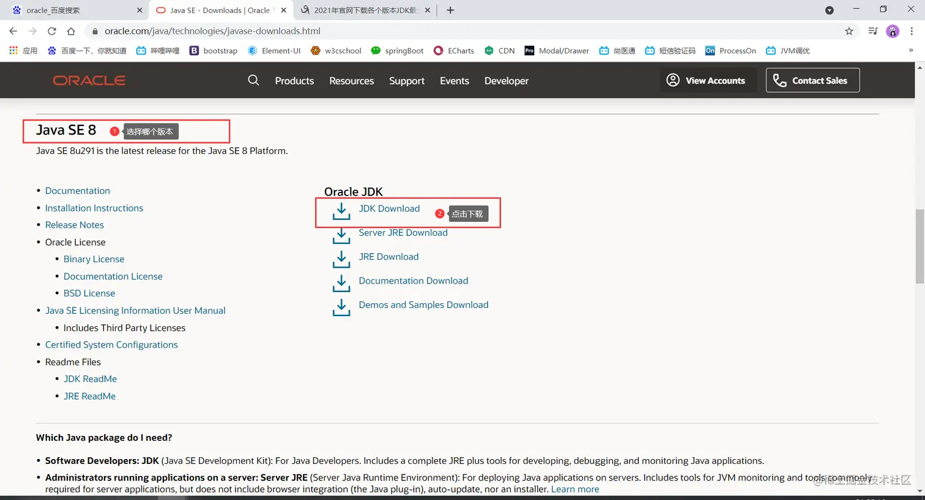Click the Contact Sales button
This screenshot has width=925, height=500.
(x=812, y=80)
